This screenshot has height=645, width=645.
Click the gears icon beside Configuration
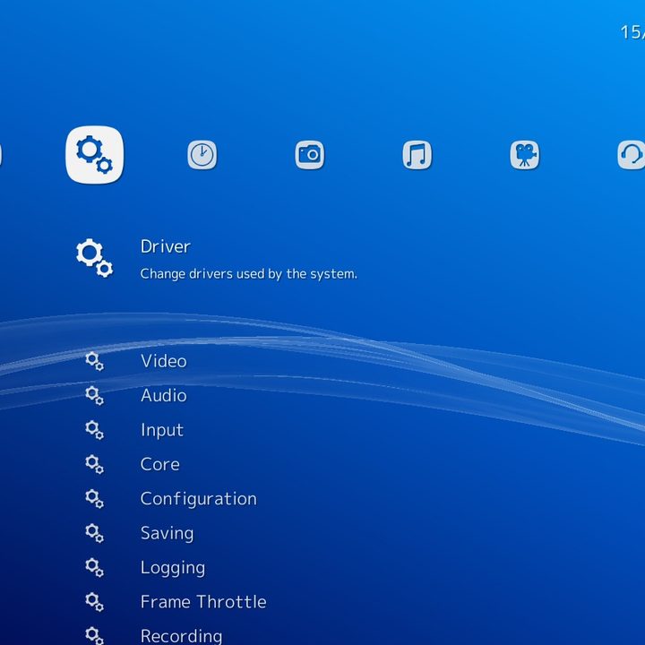coord(95,499)
